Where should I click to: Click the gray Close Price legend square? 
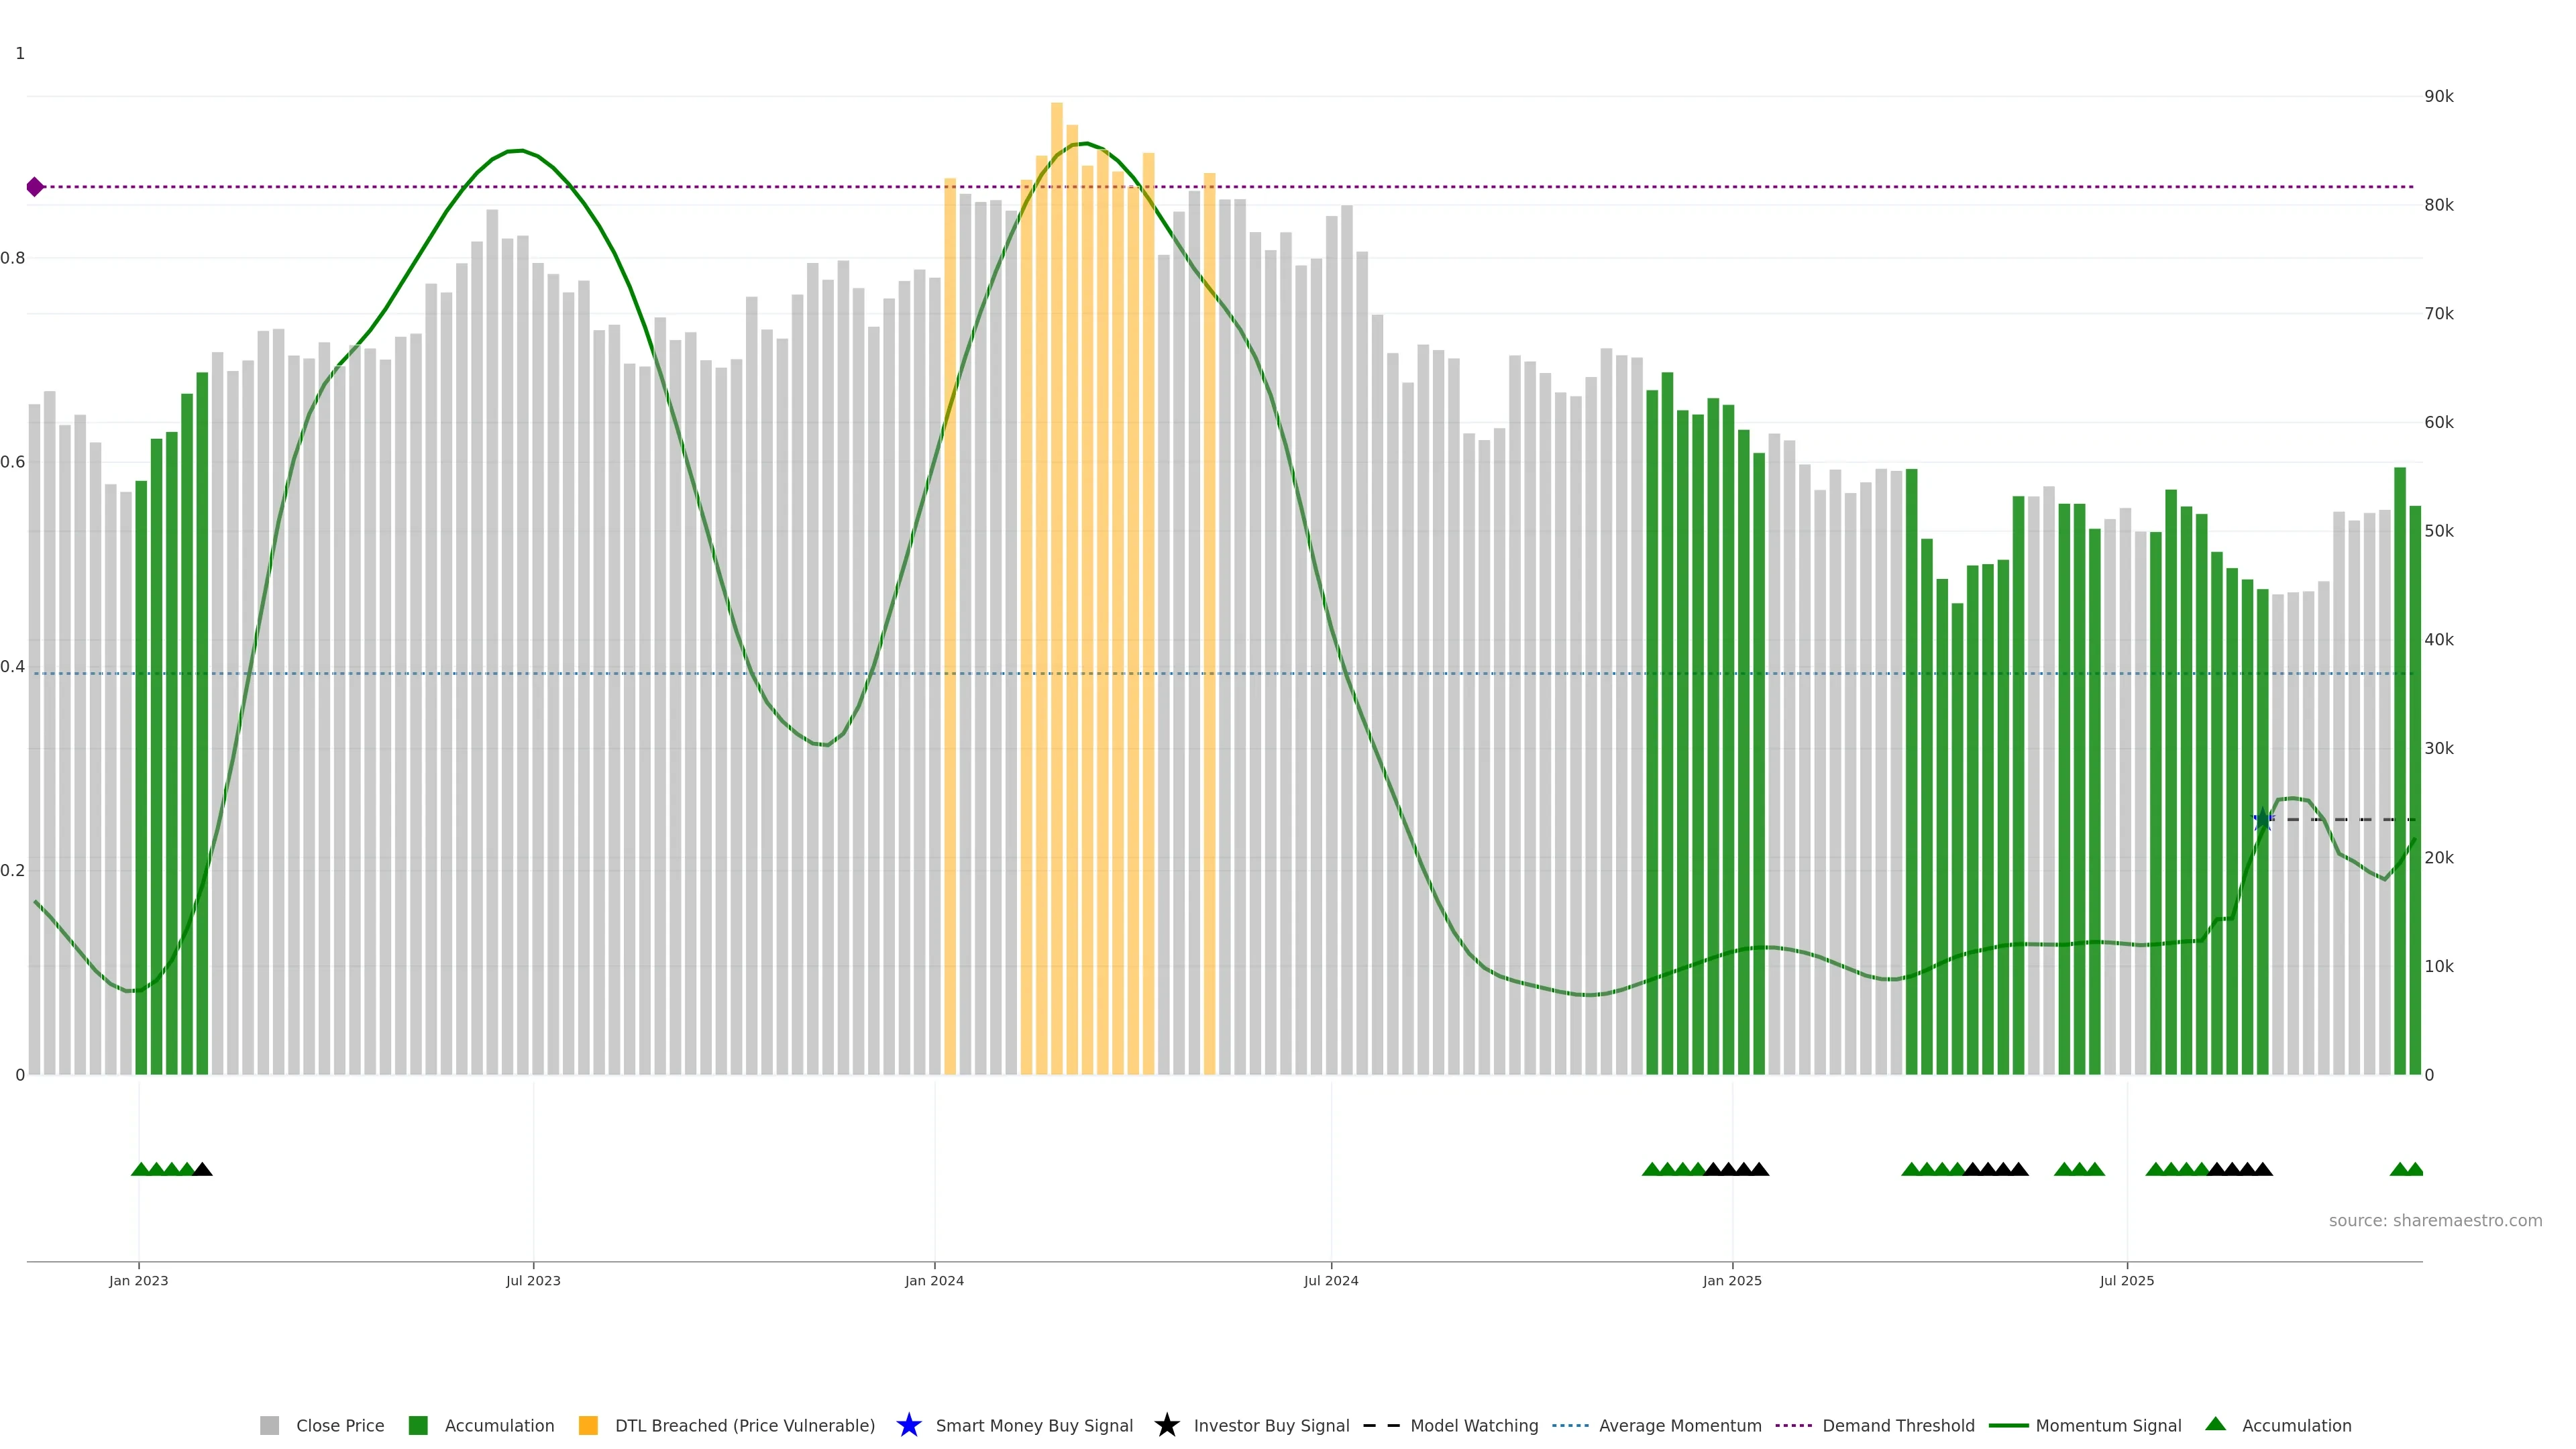[x=269, y=1425]
